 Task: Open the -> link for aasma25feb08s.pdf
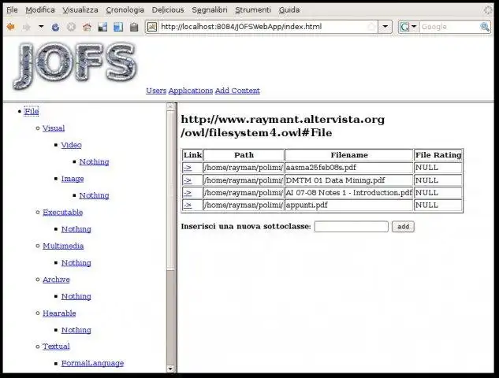188,168
